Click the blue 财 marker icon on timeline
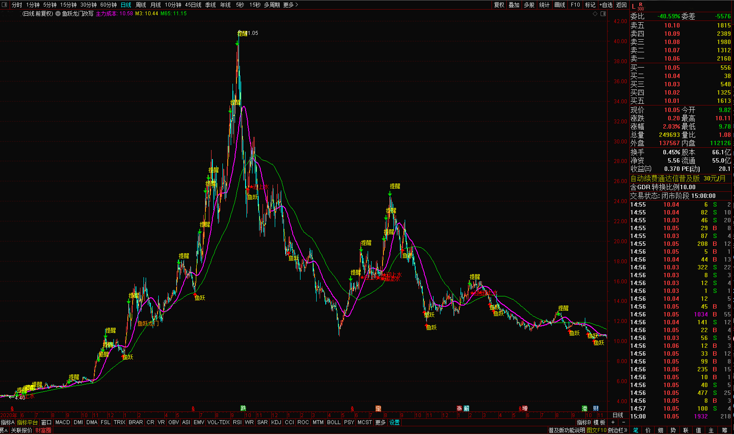 596,408
